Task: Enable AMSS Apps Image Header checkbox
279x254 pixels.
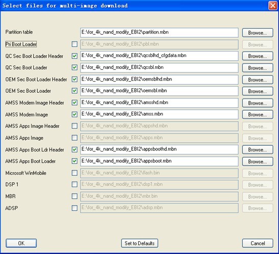Action: click(x=74, y=126)
